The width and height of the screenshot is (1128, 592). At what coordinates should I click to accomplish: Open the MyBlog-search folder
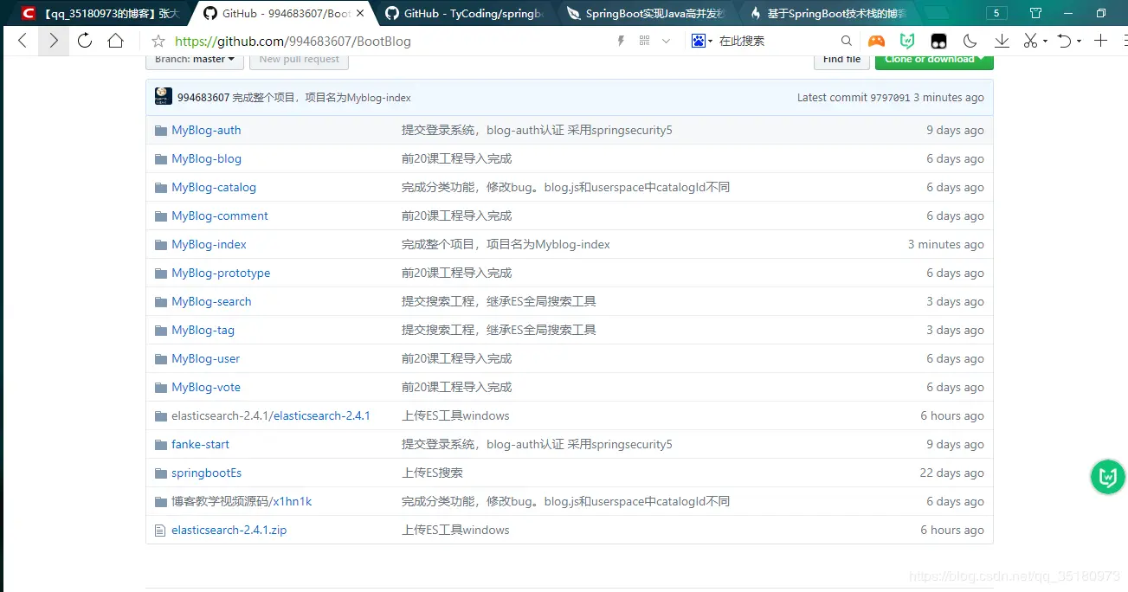(211, 301)
